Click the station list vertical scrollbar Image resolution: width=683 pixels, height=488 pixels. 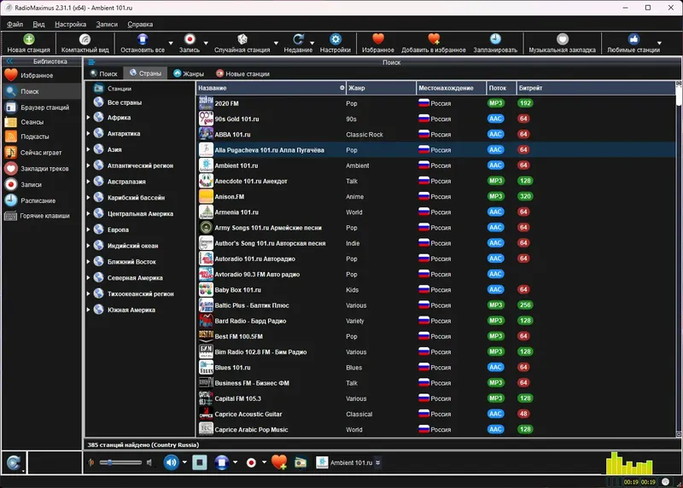pyautogui.click(x=678, y=259)
